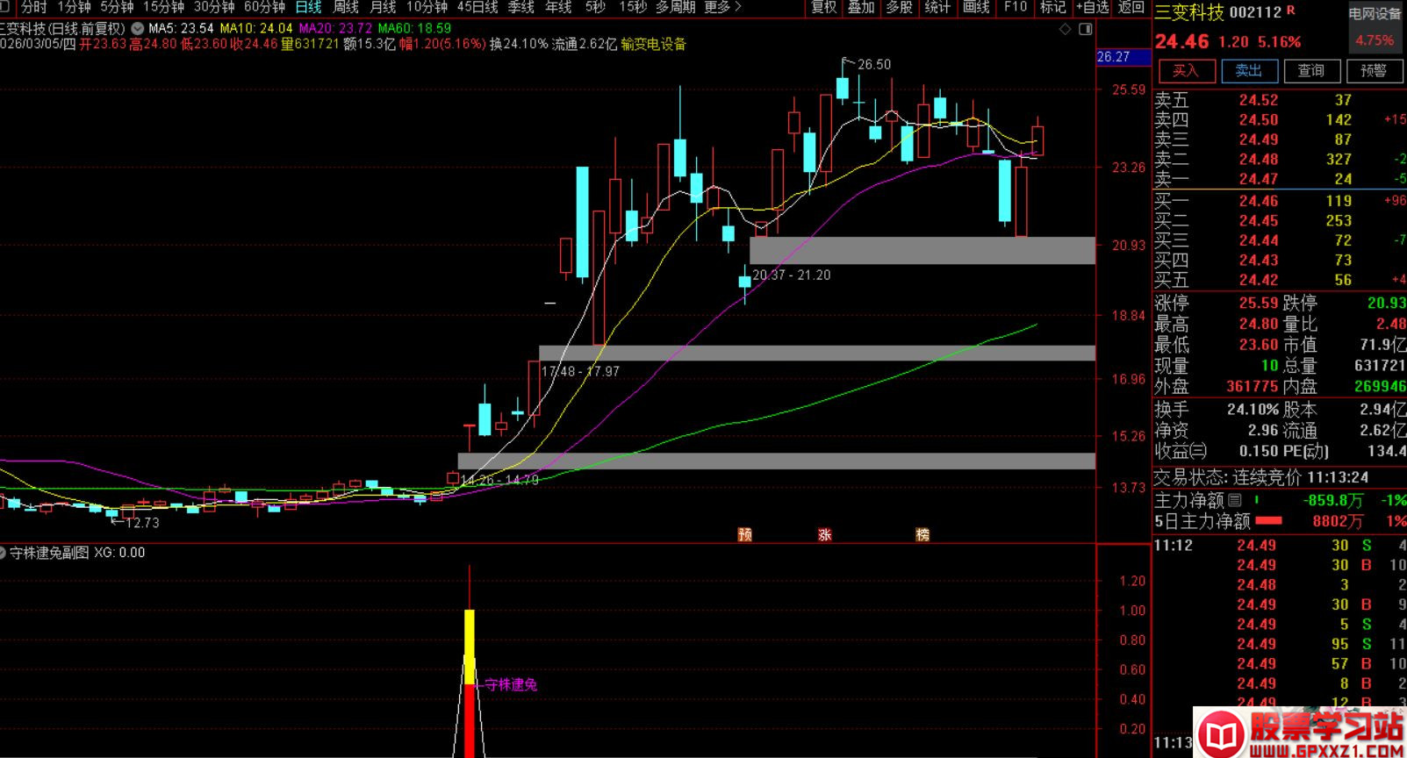Click the diamond icon atop the chart
The image size is (1407, 758).
click(1066, 29)
